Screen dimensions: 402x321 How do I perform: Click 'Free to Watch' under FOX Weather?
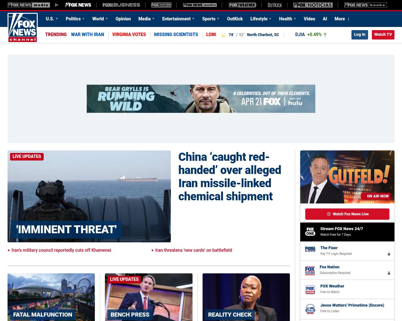330,292
